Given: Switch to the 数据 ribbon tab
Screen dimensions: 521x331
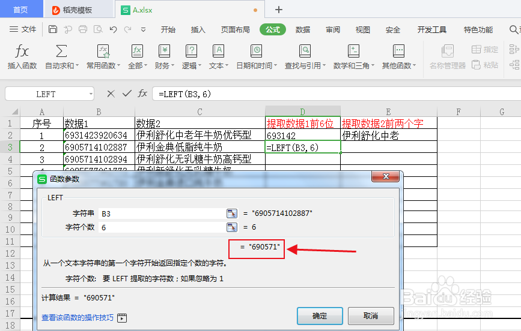Looking at the screenshot, I should click(x=303, y=29).
